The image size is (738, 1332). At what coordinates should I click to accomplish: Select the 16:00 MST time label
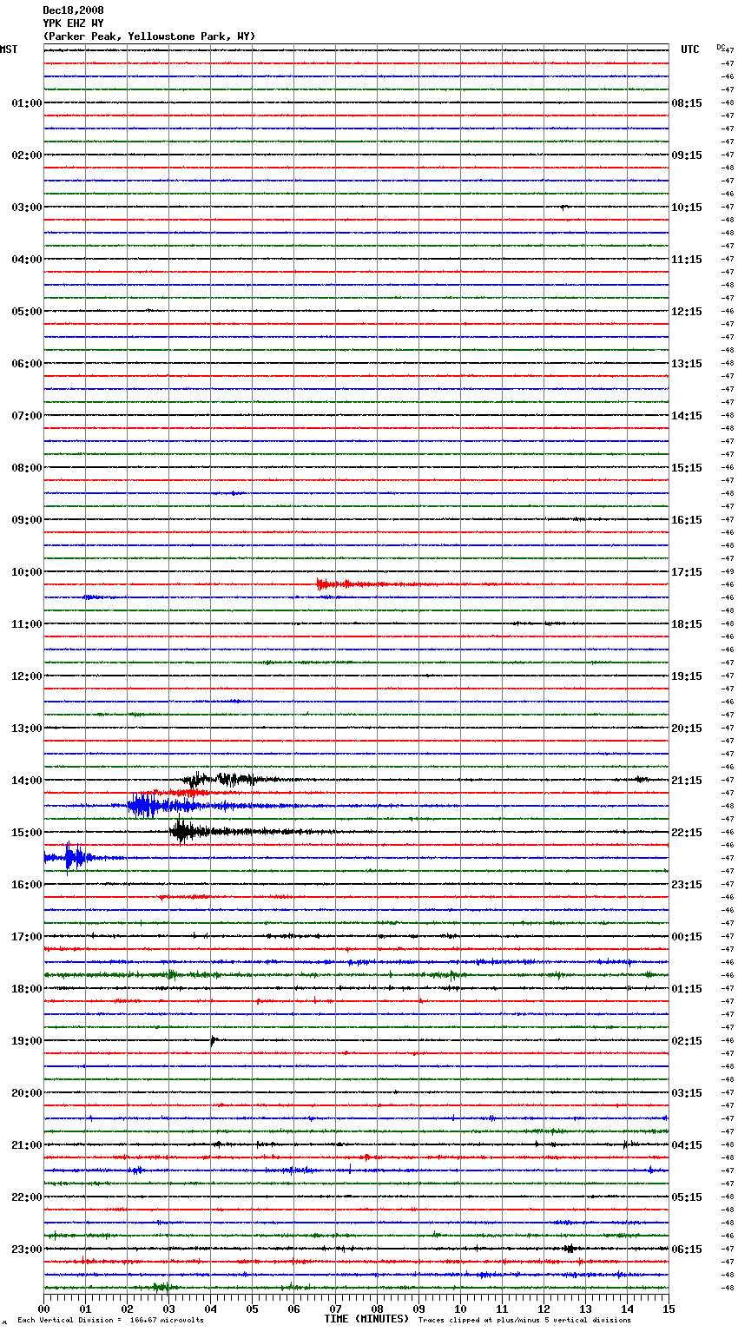coord(27,885)
